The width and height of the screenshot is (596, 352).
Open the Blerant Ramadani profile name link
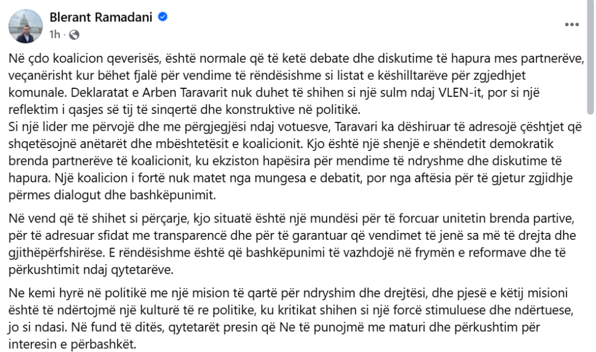point(101,17)
